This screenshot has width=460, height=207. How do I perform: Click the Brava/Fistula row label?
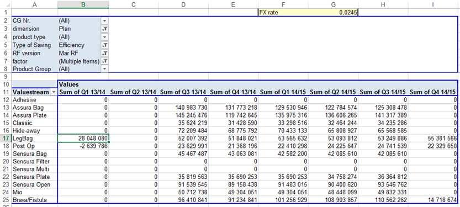tap(35, 200)
